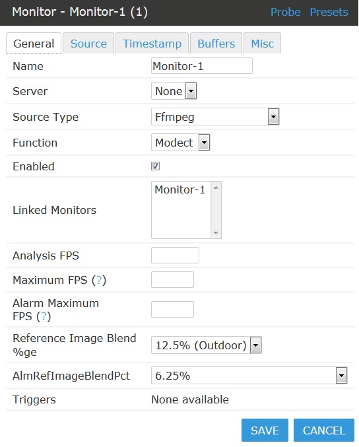The image size is (359, 447).
Task: Switch to the Source tab
Action: 88,44
